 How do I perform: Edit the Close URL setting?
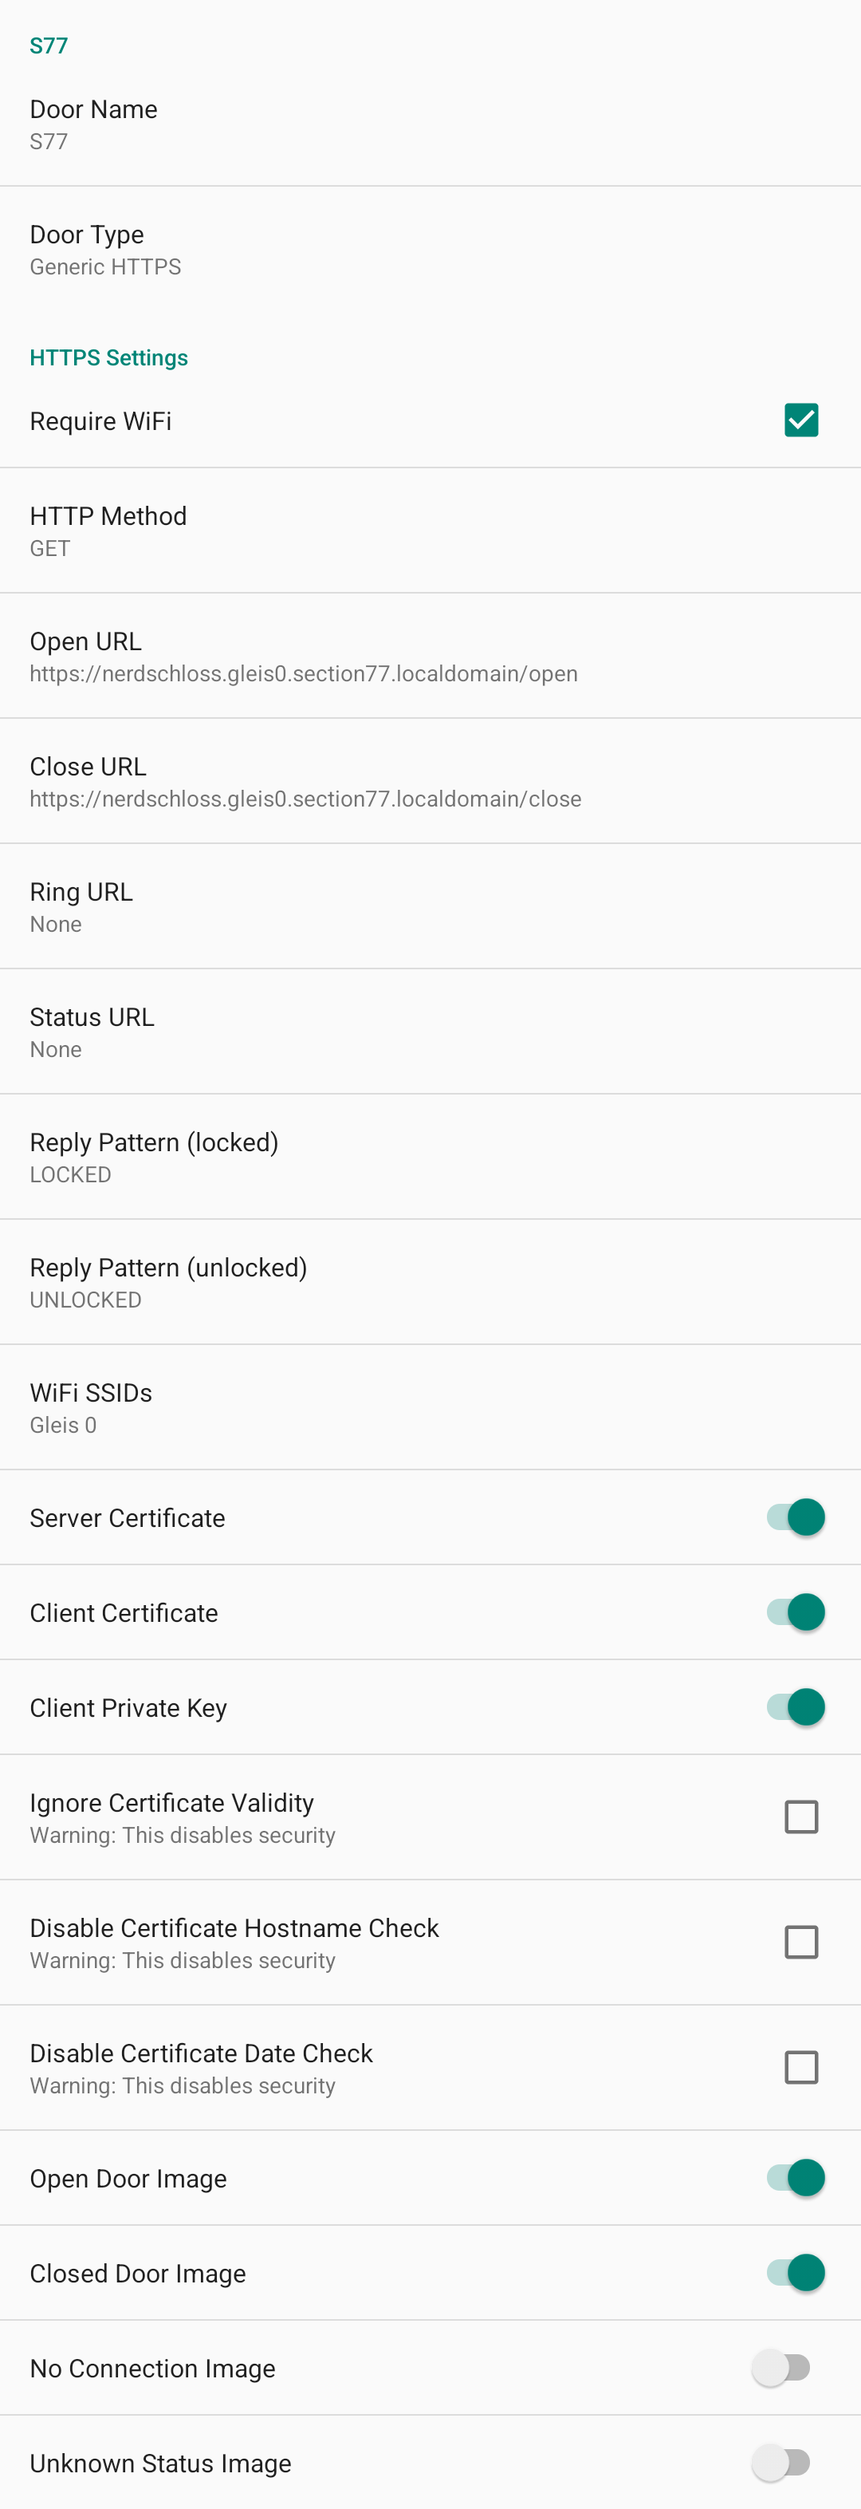coord(430,781)
